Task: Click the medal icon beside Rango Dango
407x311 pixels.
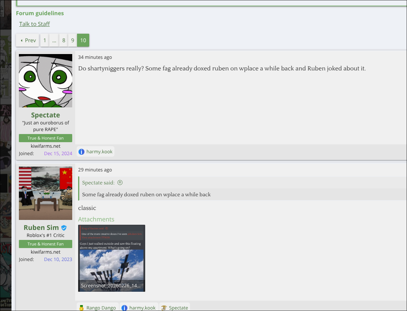Action: [x=81, y=308]
